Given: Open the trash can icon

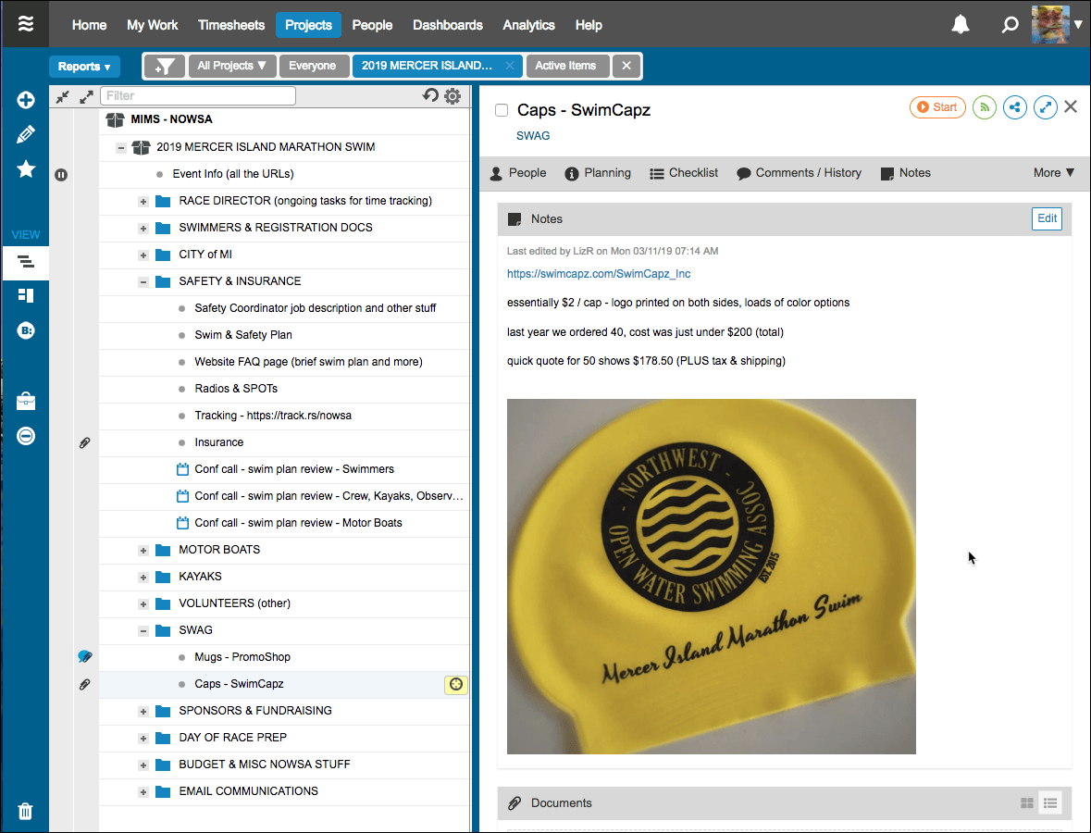Looking at the screenshot, I should coord(25,812).
